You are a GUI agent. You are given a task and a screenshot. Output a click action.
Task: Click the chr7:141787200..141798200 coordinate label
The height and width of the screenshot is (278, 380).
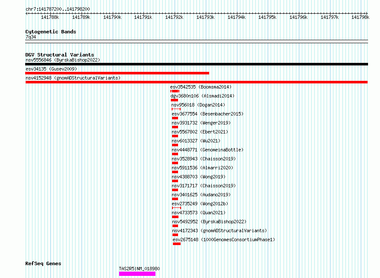[x=58, y=9]
